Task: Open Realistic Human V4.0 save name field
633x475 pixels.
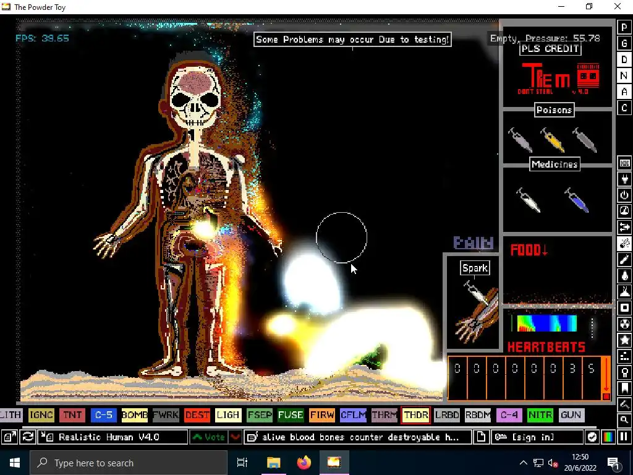Action: tap(113, 437)
